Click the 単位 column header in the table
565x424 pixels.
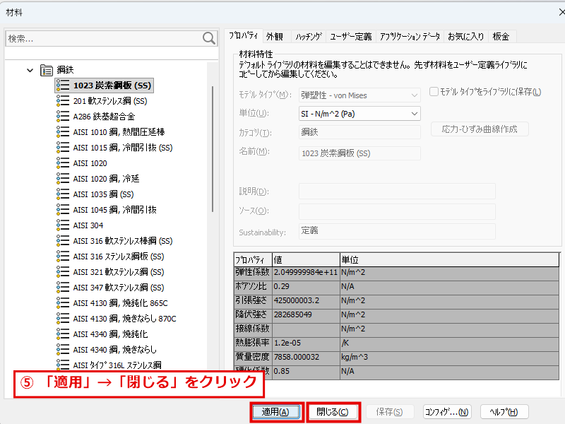pos(449,259)
